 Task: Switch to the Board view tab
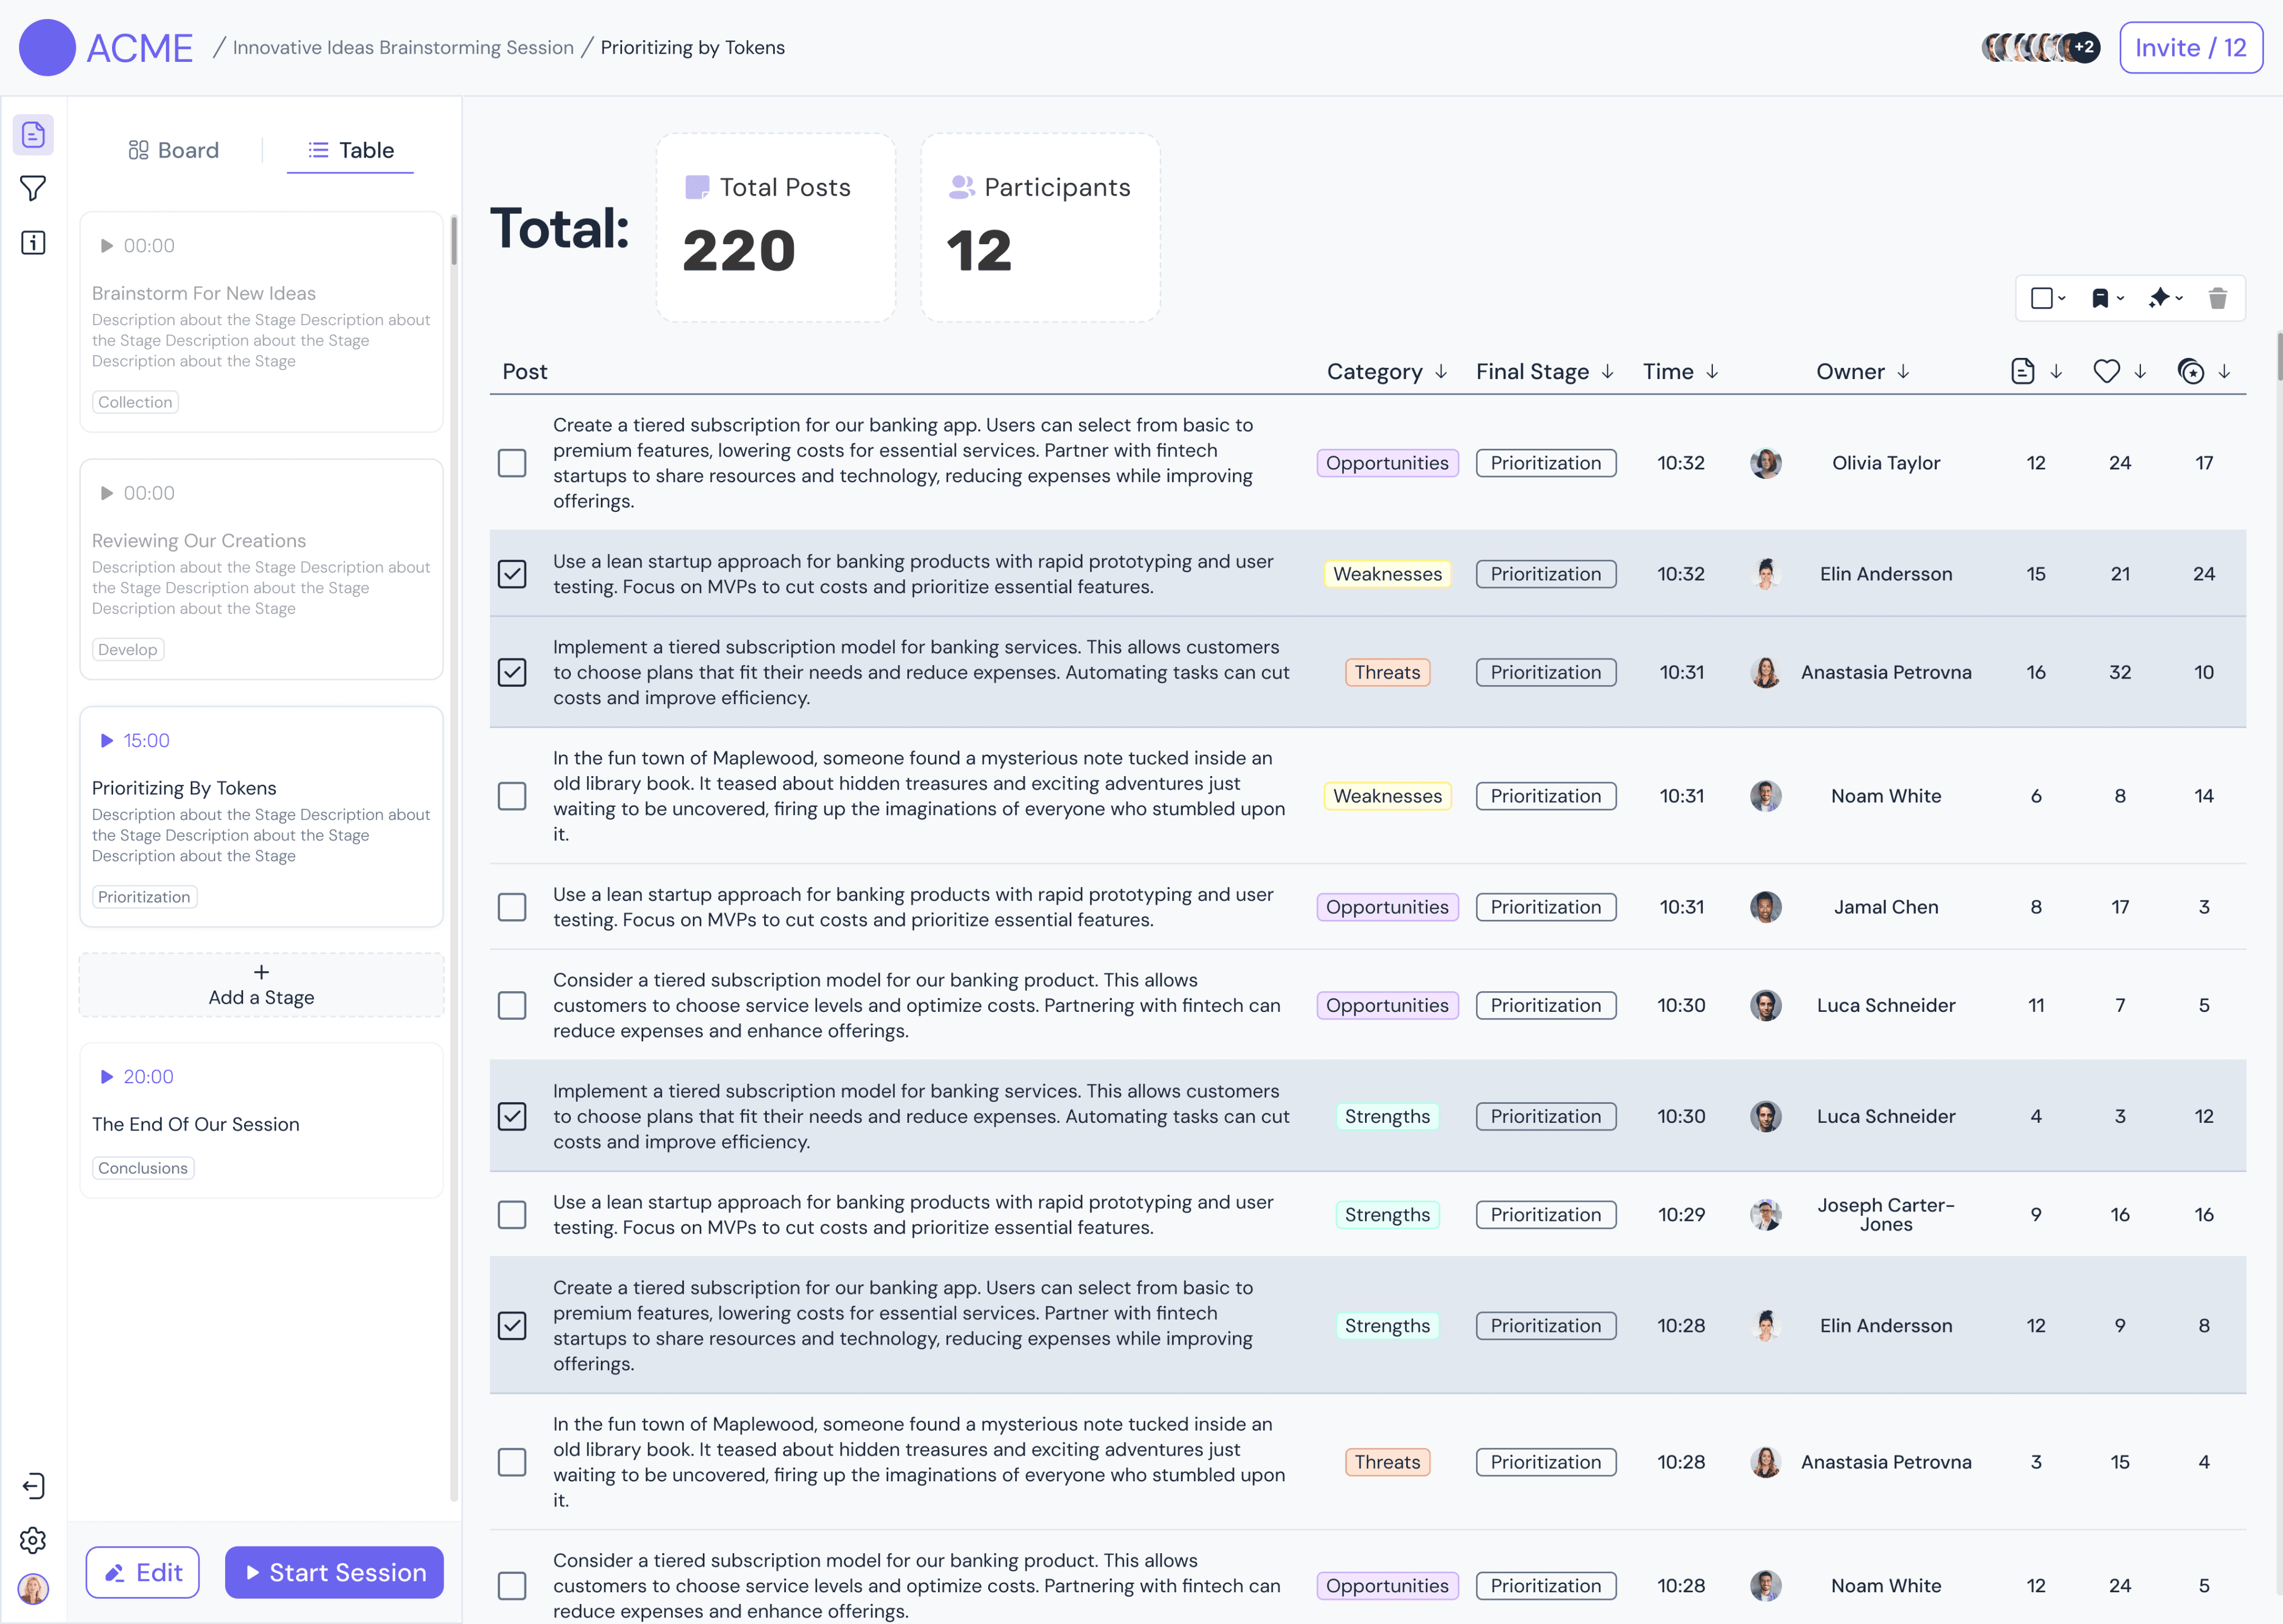174,150
